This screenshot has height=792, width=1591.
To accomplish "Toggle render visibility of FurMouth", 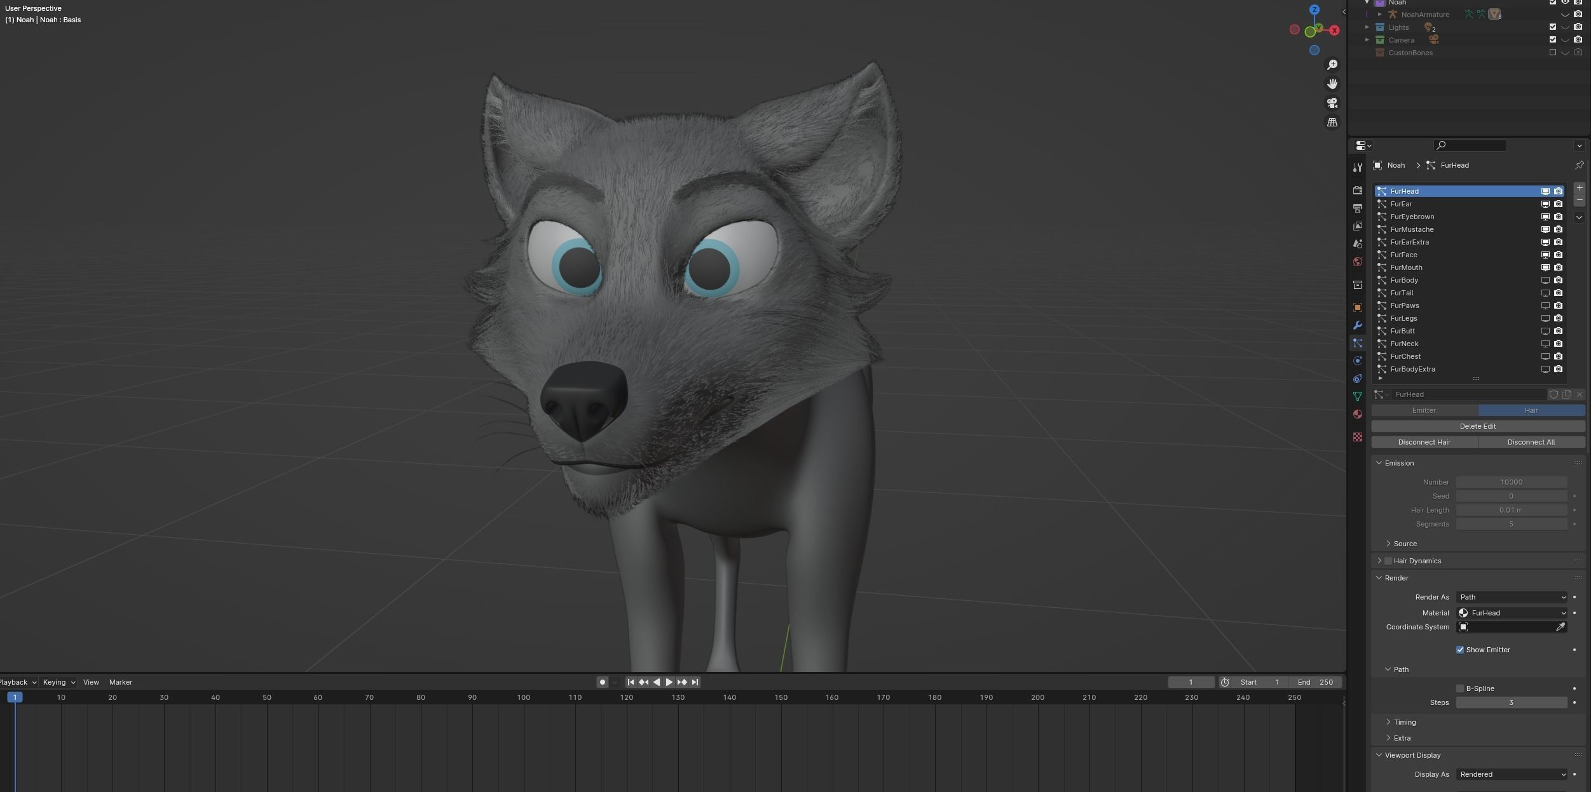I will pos(1558,267).
